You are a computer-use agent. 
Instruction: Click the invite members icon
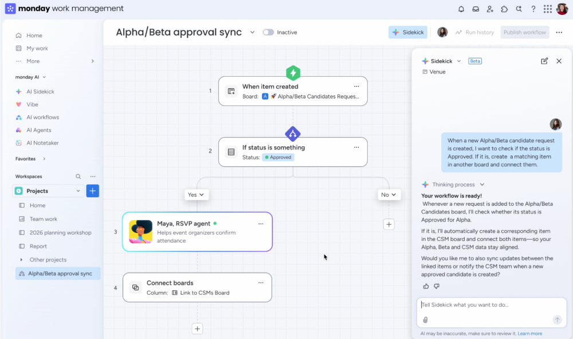(490, 9)
